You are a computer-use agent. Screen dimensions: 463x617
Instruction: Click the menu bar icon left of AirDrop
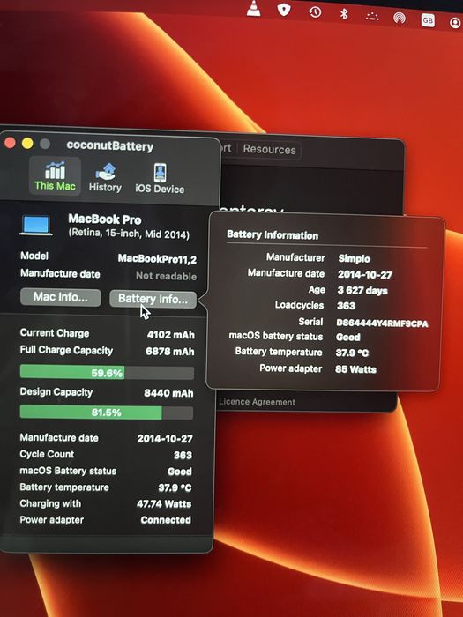[x=372, y=16]
